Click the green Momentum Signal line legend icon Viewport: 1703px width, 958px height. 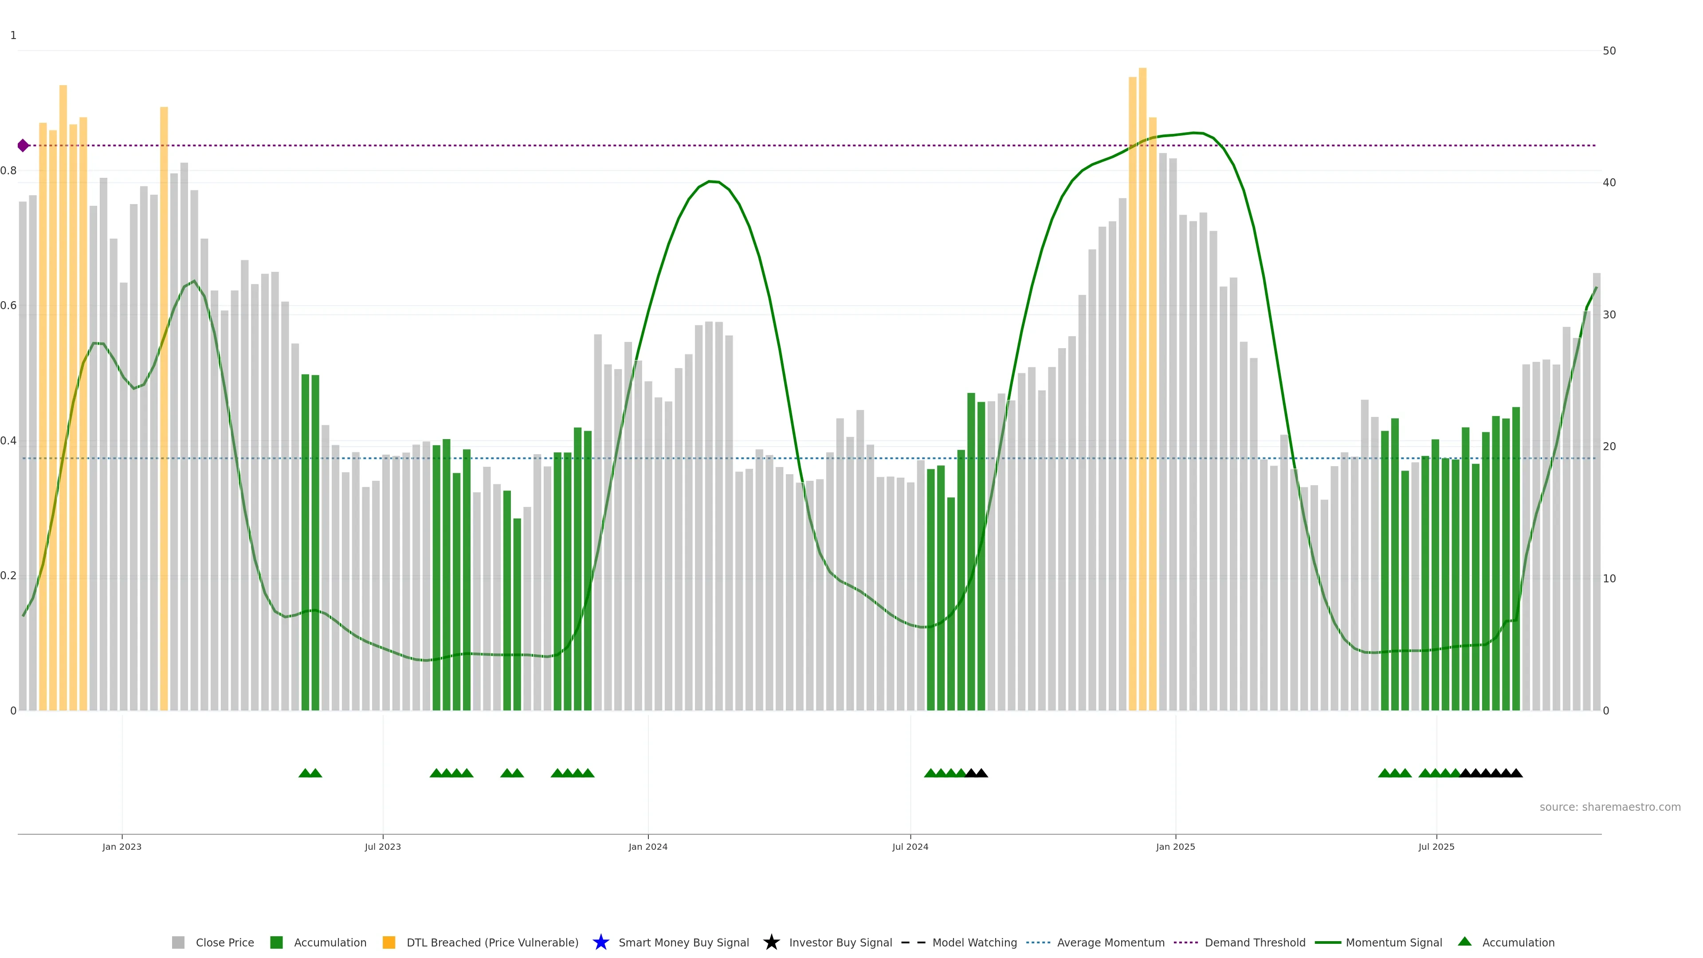tap(1327, 942)
